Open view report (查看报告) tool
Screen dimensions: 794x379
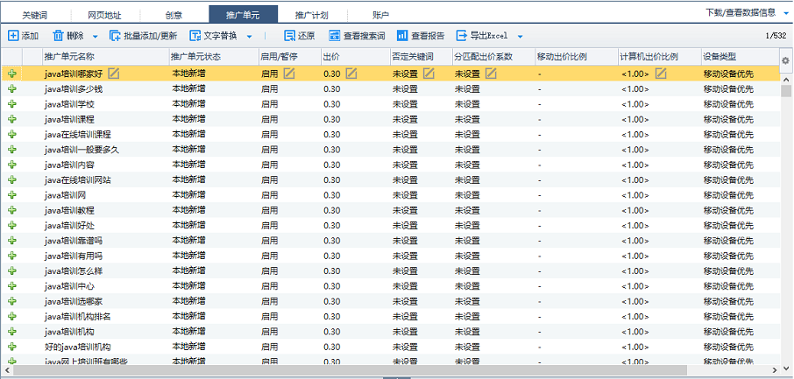click(421, 36)
